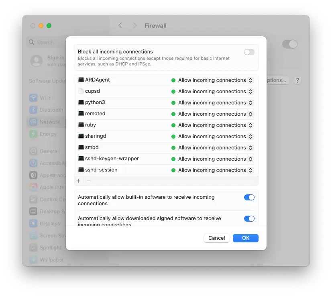Enable Block all incoming connections
332x296 pixels.
[x=248, y=52]
